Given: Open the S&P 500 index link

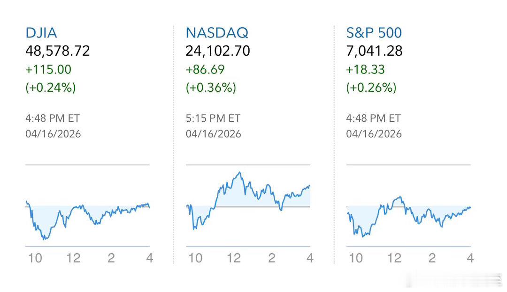Looking at the screenshot, I should 374,33.
